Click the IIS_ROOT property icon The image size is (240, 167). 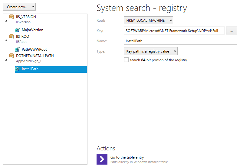(12, 37)
